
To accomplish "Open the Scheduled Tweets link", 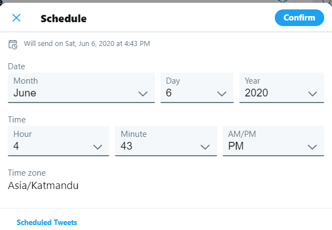I will 47,222.
